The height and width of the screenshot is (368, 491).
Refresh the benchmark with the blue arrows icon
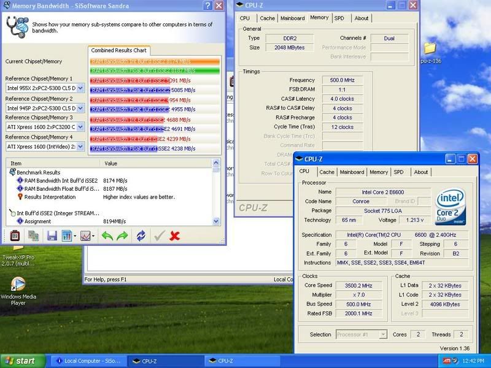point(141,236)
